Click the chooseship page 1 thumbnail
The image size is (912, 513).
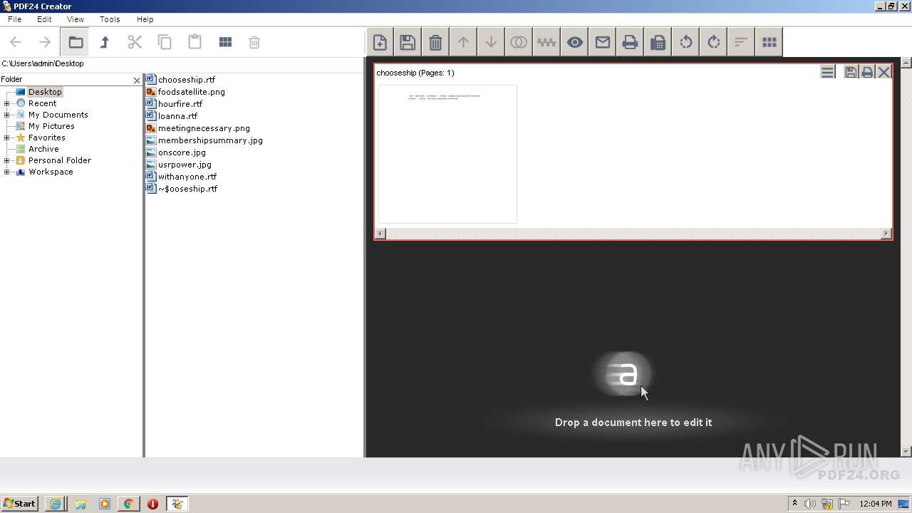coord(447,154)
